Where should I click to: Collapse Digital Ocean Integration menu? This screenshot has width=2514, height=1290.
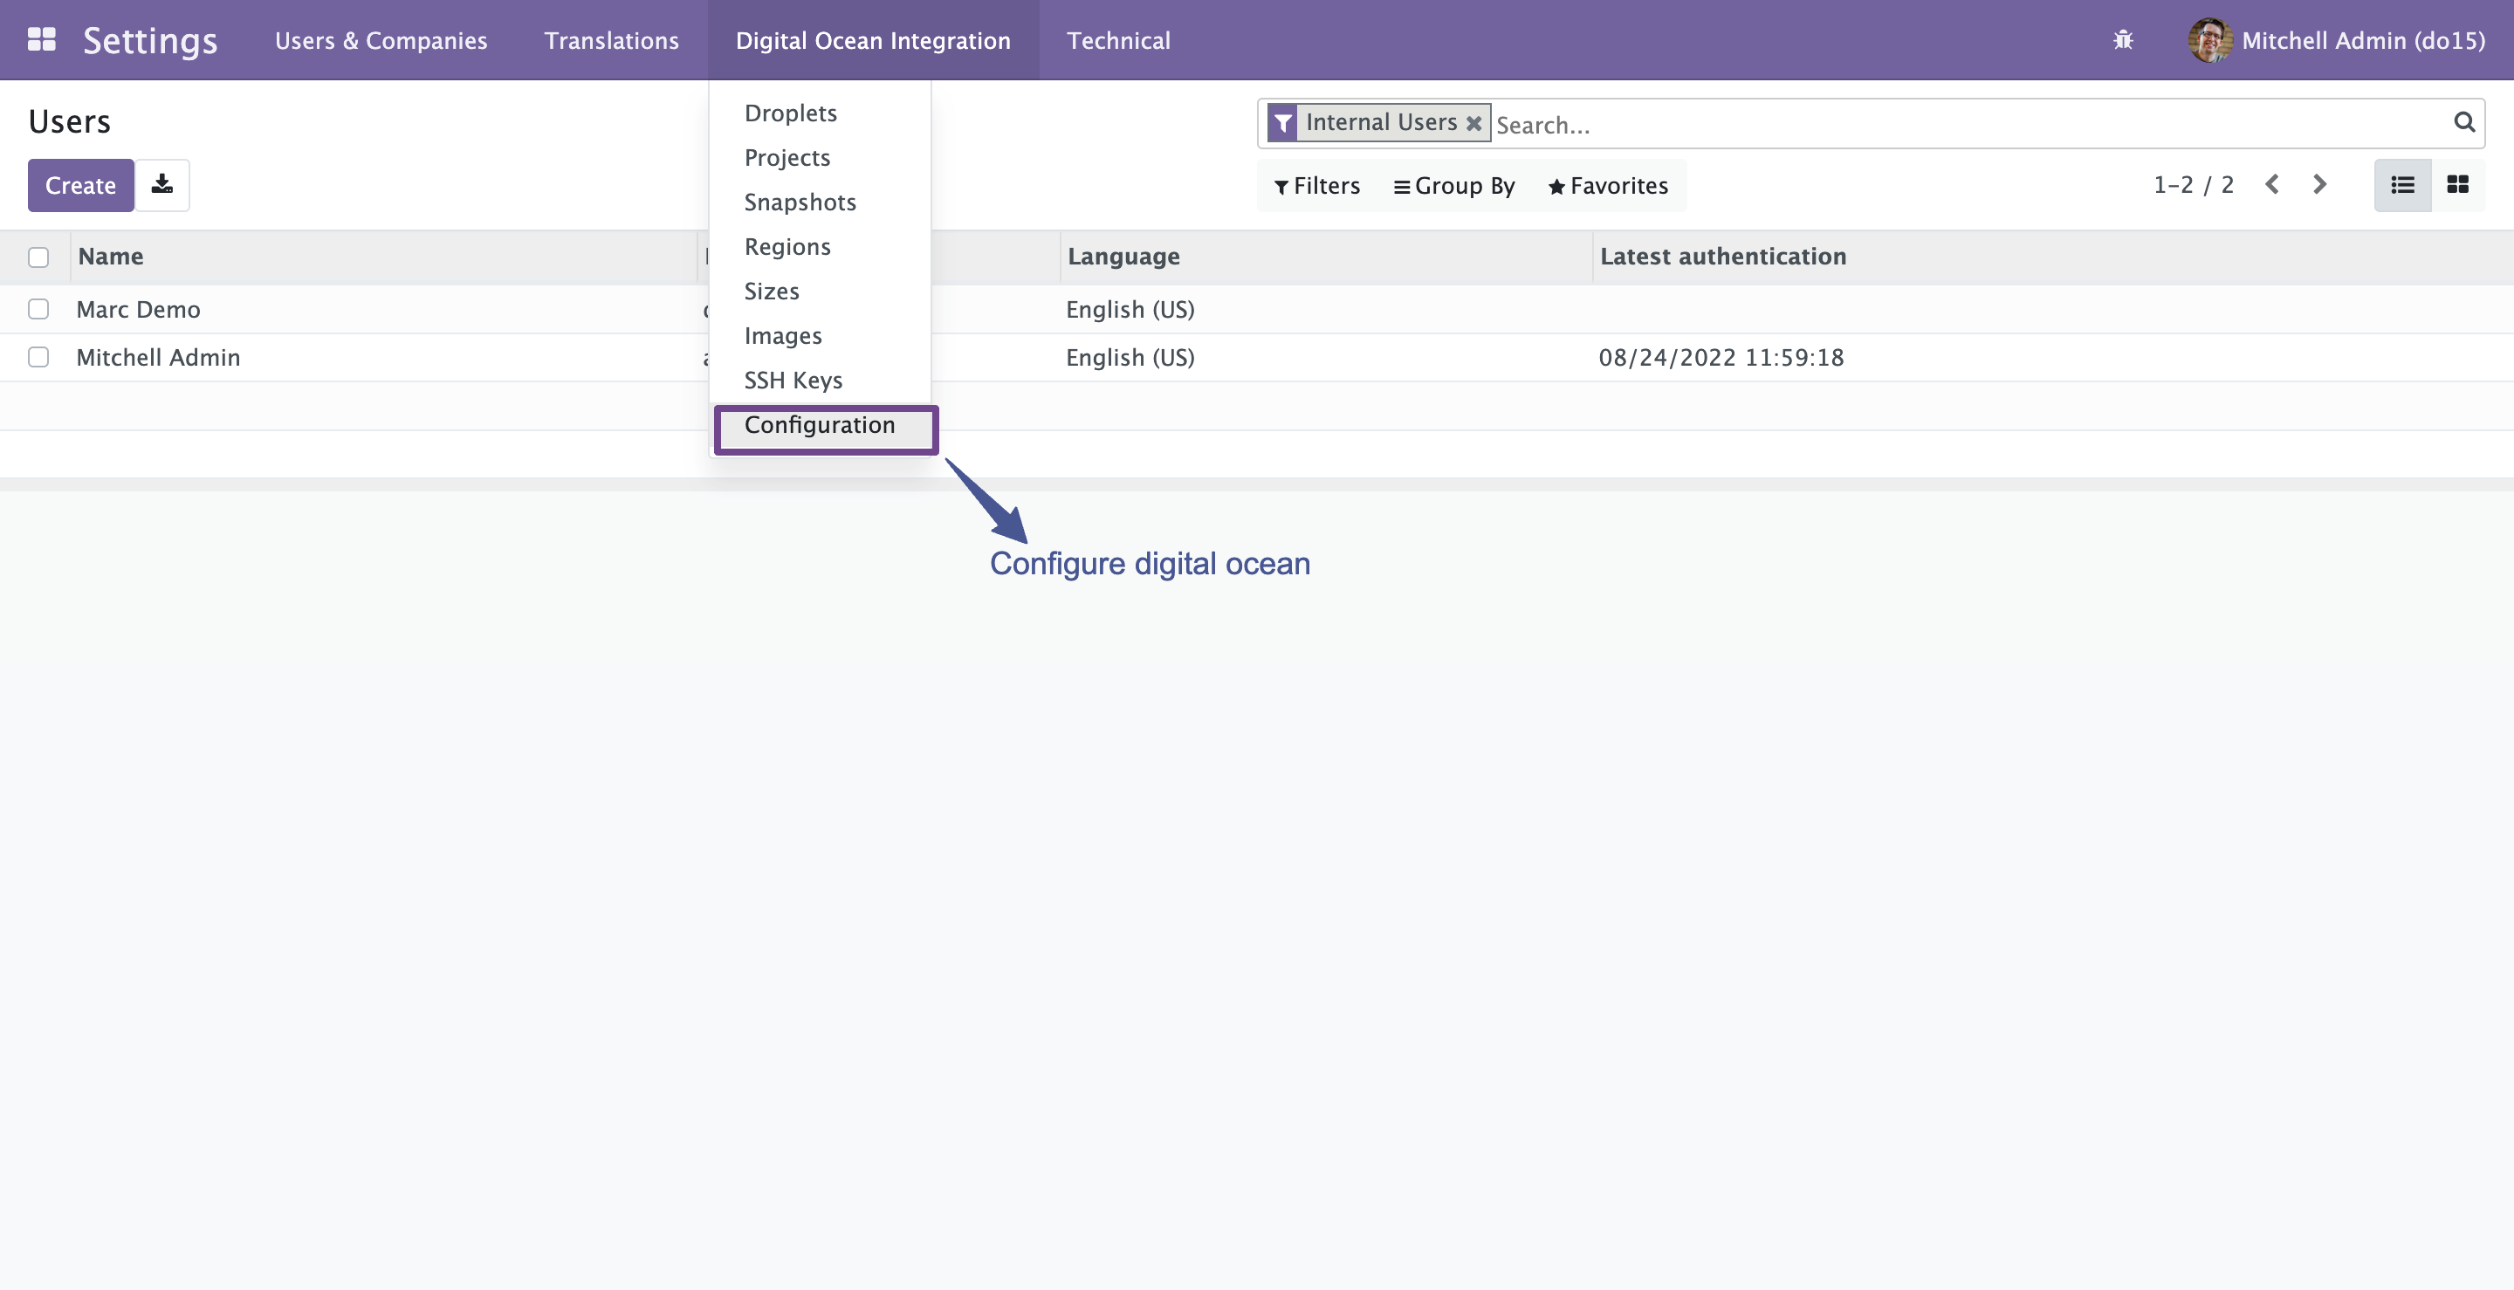click(x=873, y=40)
